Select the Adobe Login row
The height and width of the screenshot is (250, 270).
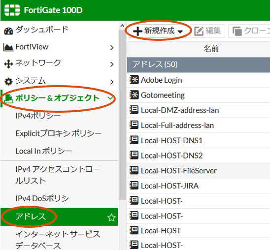[199, 80]
